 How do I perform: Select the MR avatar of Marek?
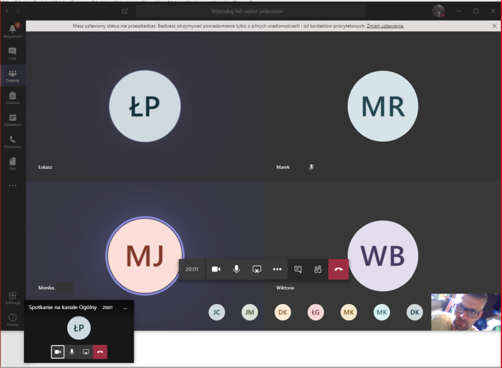pos(383,106)
